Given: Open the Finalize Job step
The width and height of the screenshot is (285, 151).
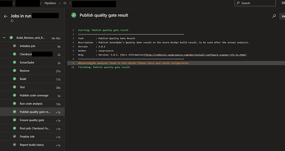Looking at the screenshot, I should [32, 137].
